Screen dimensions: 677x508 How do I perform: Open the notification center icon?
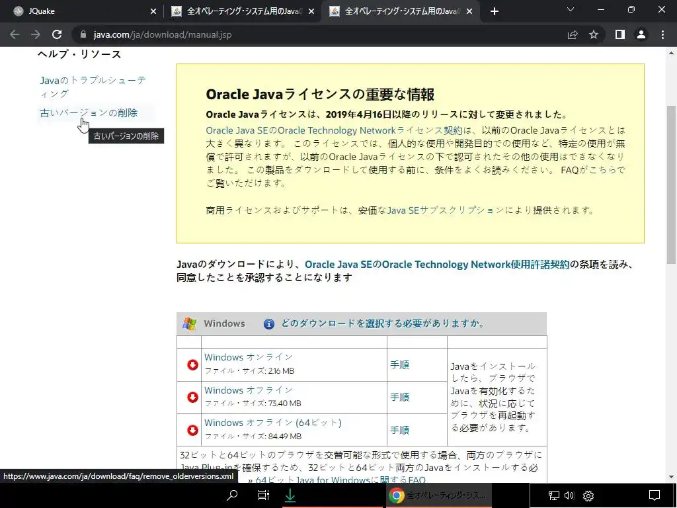pyautogui.click(x=655, y=495)
